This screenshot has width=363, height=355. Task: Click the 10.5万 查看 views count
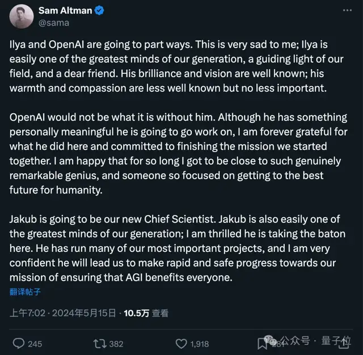point(146,313)
